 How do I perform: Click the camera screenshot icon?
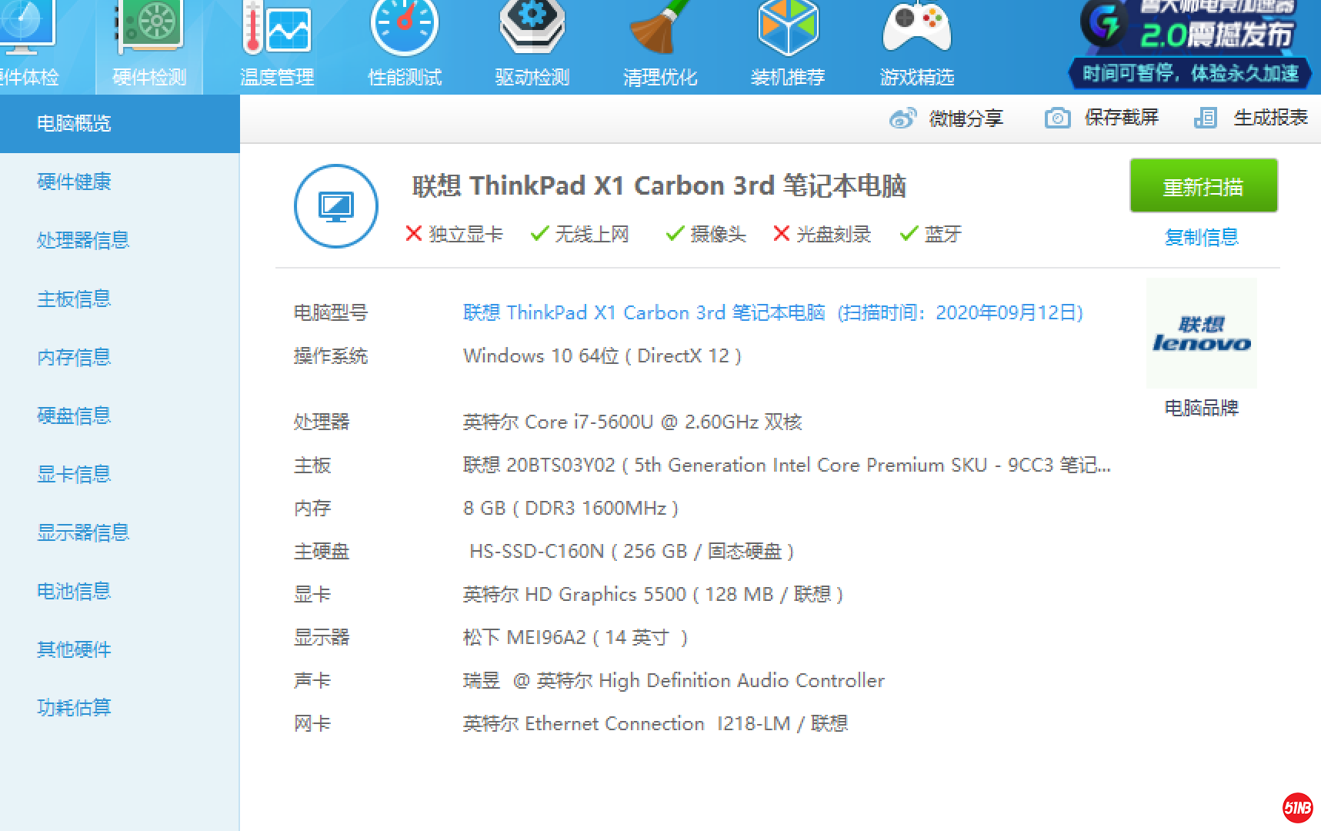click(1058, 118)
